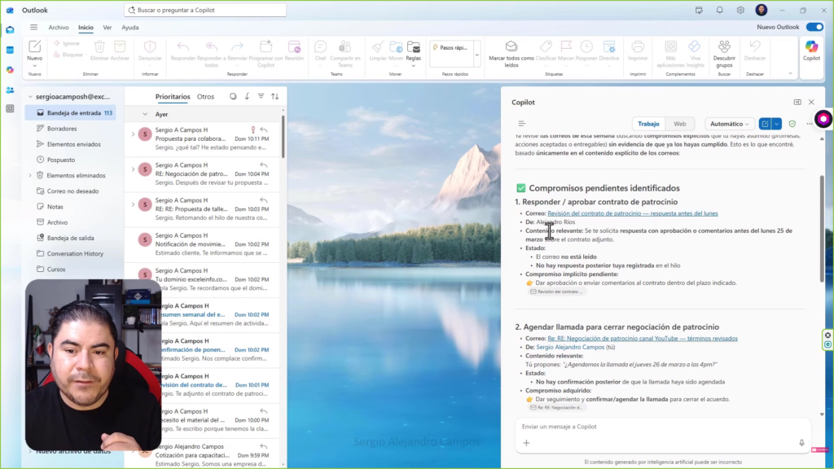
Task: Dock Copilot pane with the panel icon
Action: [797, 102]
